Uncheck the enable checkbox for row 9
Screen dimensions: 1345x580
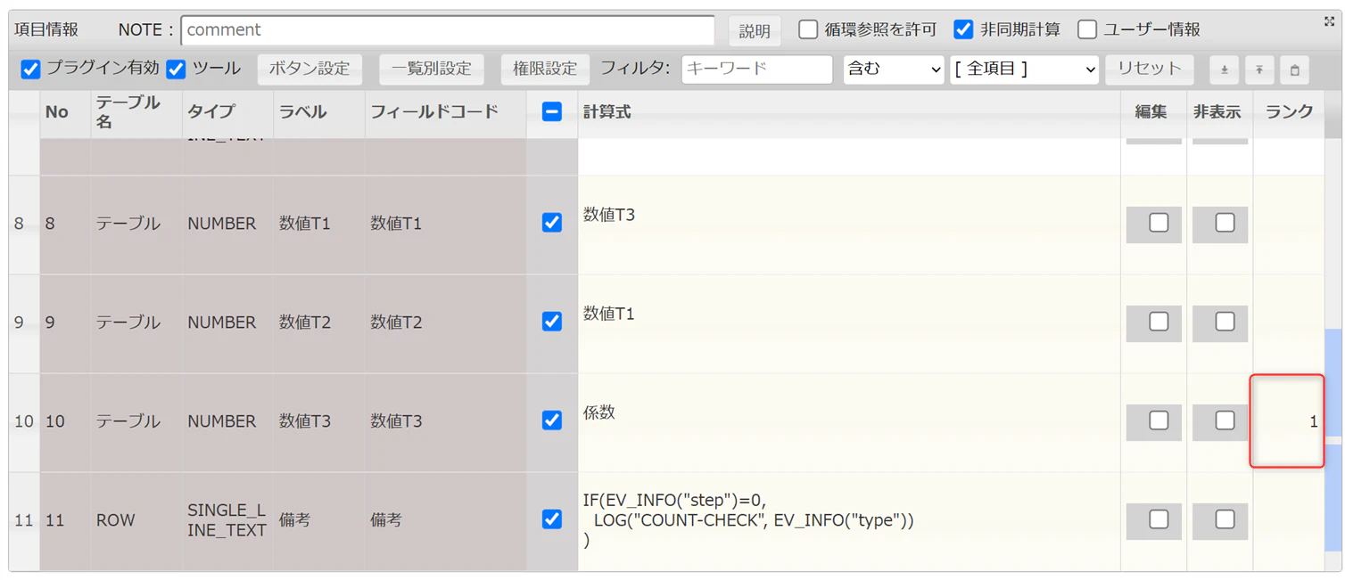[x=552, y=322]
